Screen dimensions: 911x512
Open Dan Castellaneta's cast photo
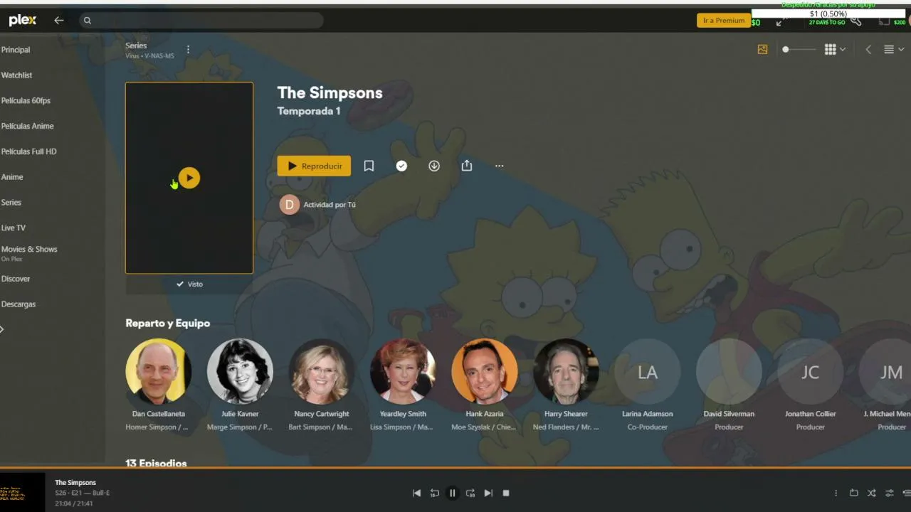coord(158,371)
